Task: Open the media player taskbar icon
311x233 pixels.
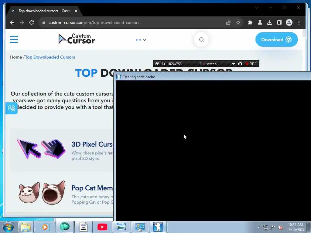Action: (45, 227)
